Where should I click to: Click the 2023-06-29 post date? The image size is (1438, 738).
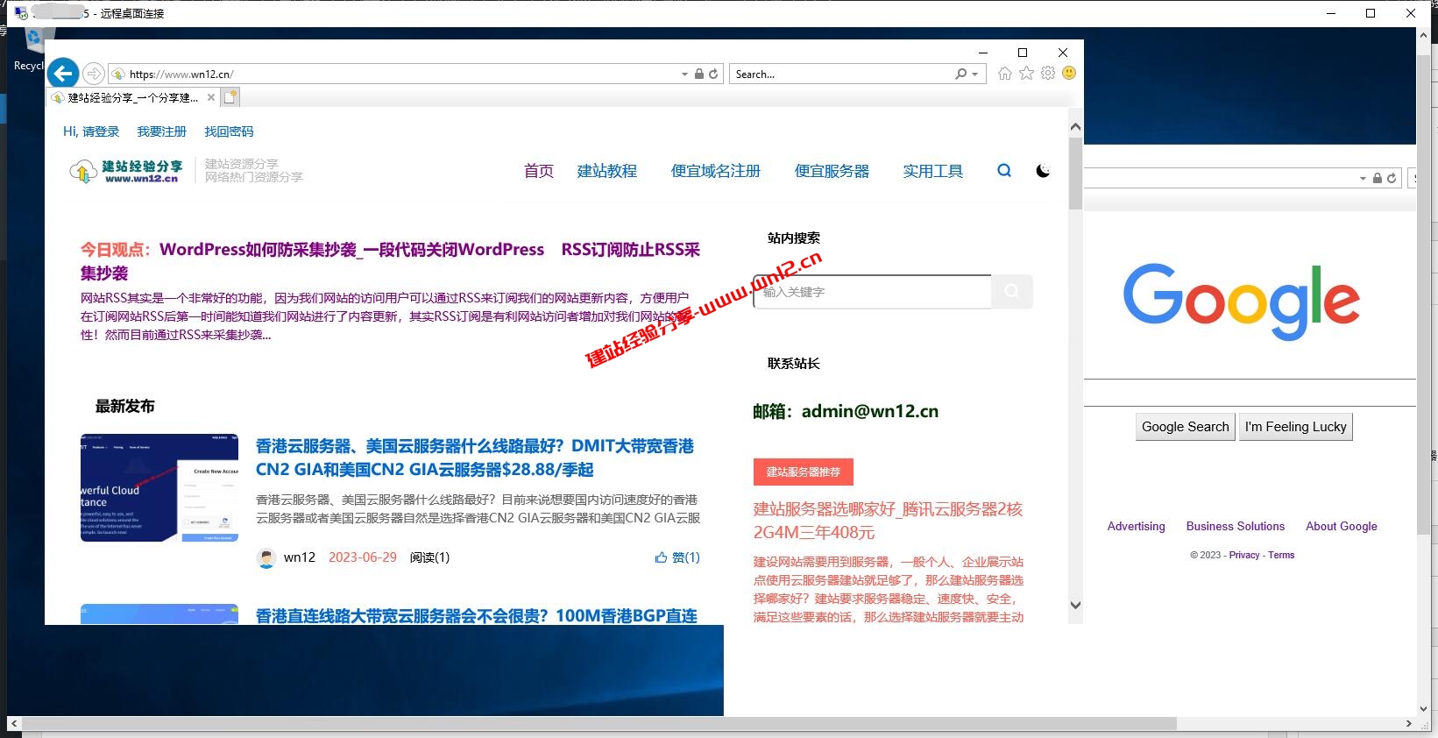tap(363, 557)
